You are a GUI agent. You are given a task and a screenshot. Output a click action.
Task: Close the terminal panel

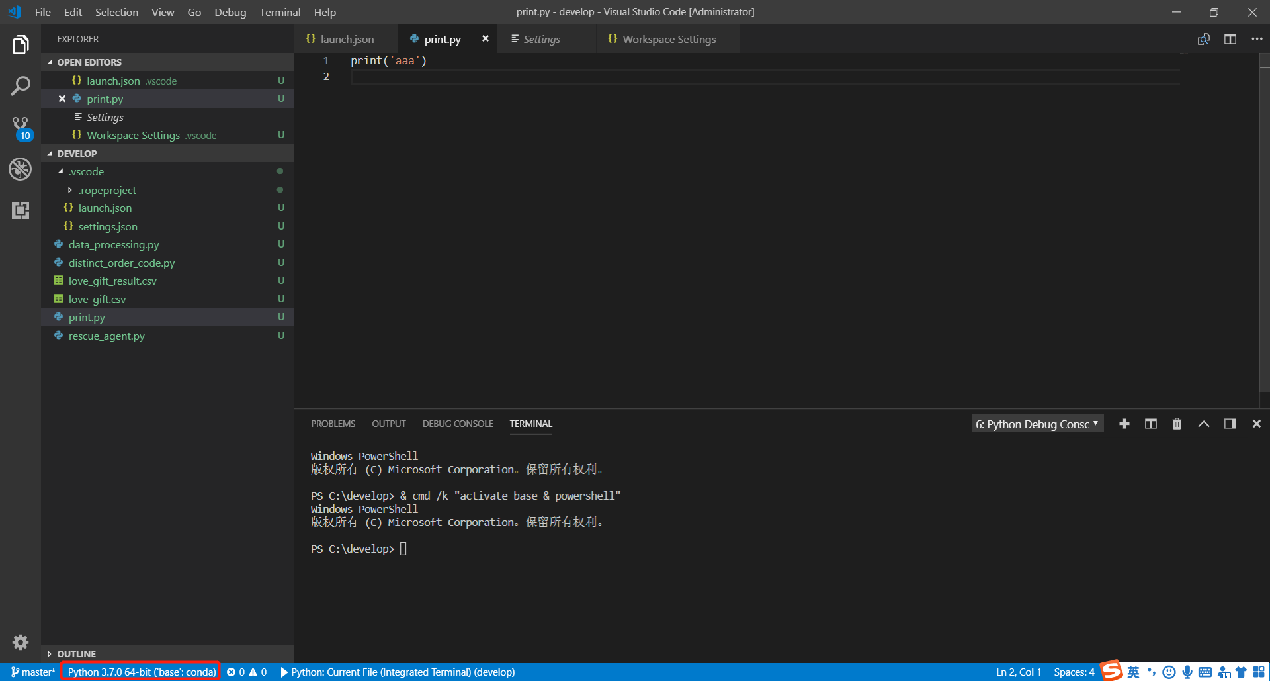point(1257,424)
